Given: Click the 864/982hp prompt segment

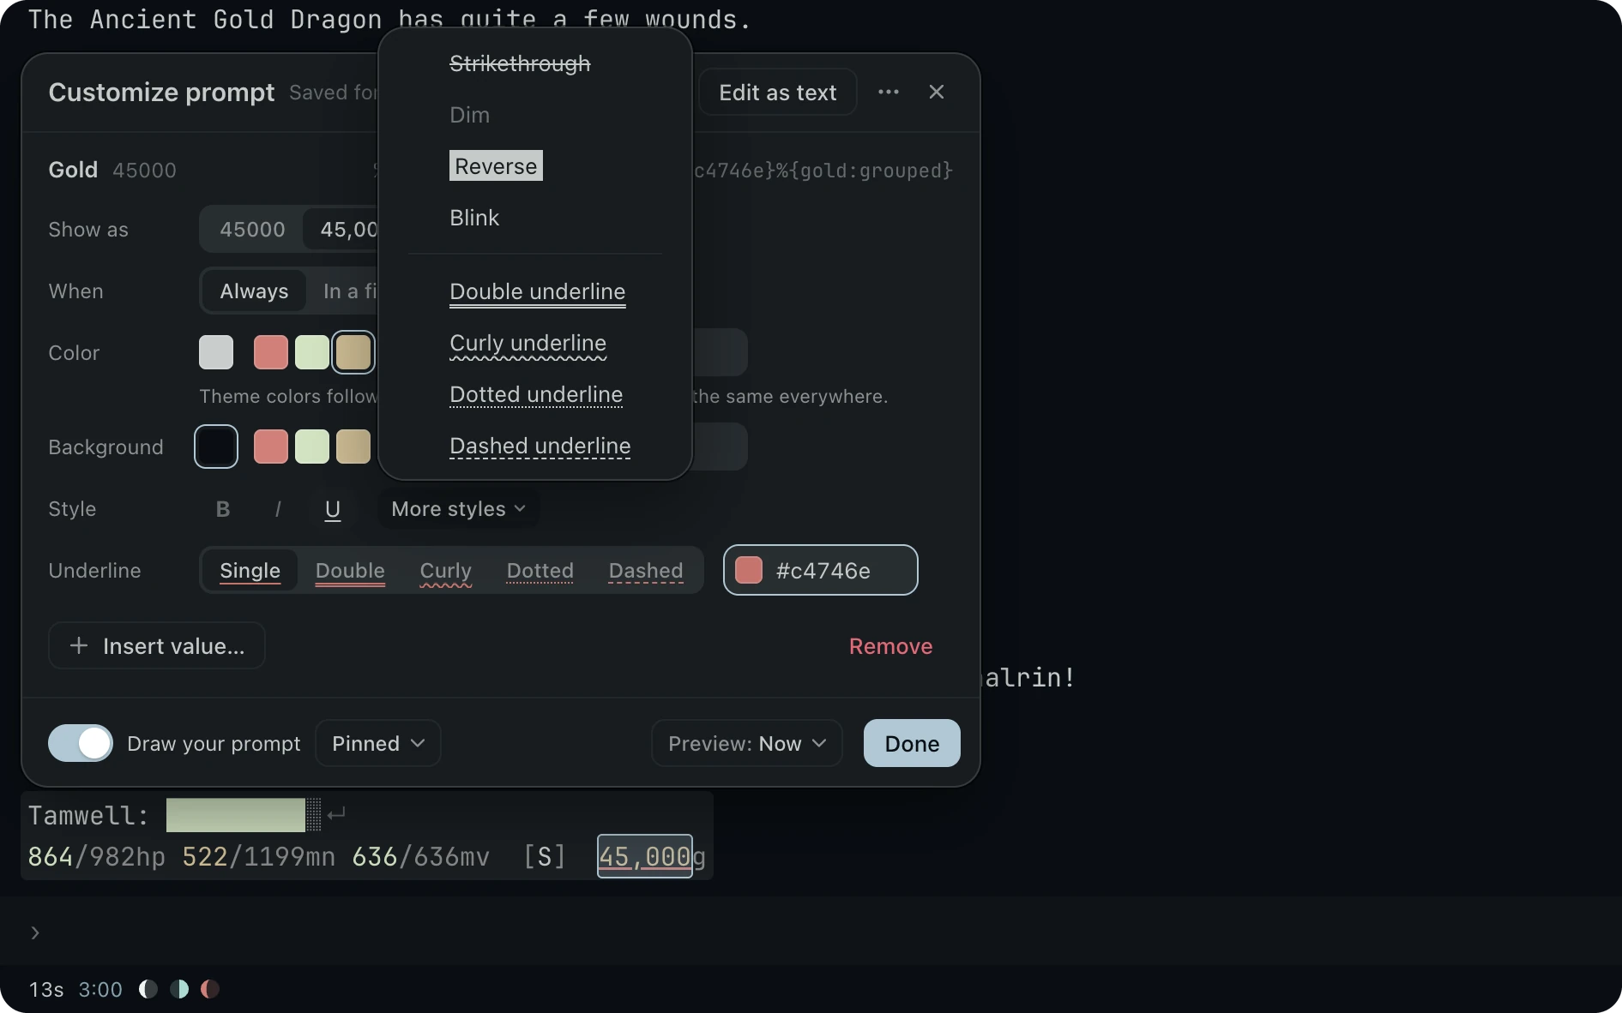Looking at the screenshot, I should [96, 856].
